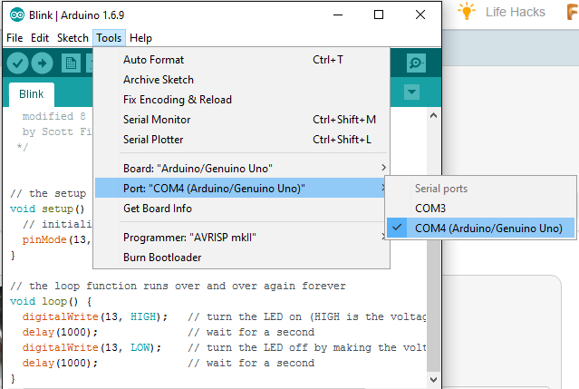
Task: Open the Help menu
Action: 140,38
